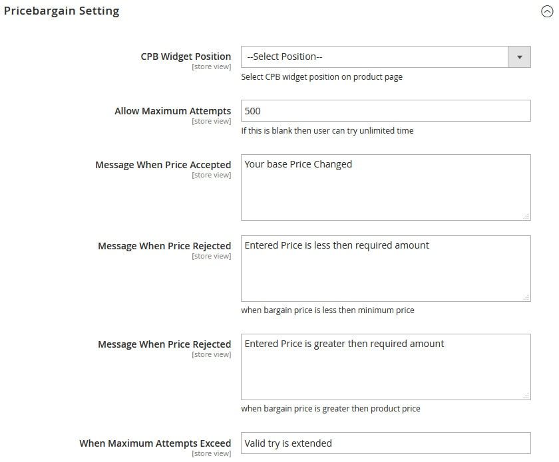This screenshot has width=559, height=462.
Task: Click the CPB Widget Position label
Action: (186, 57)
